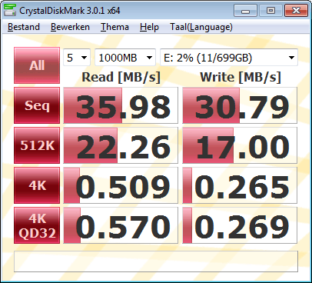Screen dimensions: 312x283
Task: Run all benchmarks with the All button
Action: pyautogui.click(x=37, y=65)
